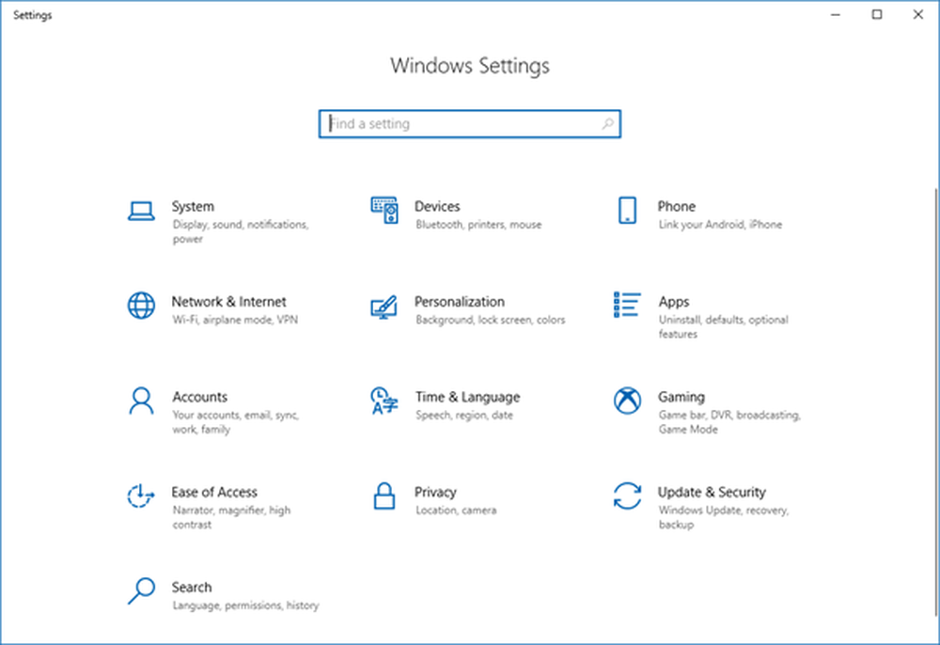940x645 pixels.
Task: Open the Search magnifier category icon
Action: (x=141, y=591)
